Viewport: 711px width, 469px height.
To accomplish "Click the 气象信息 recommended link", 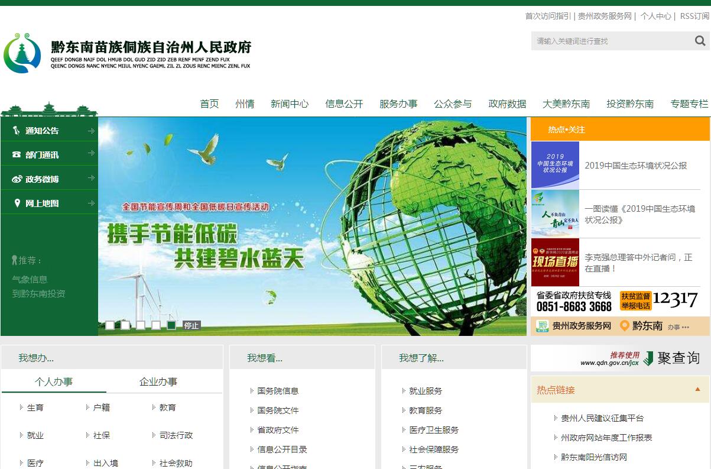I will coord(30,280).
